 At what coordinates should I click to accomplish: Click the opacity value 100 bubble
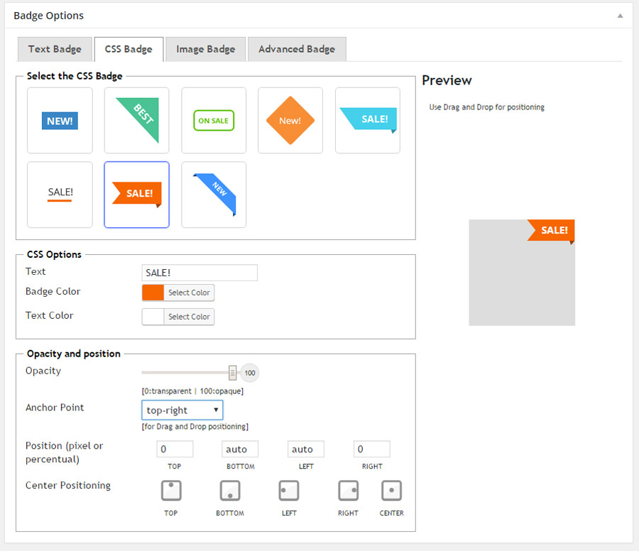tap(250, 373)
